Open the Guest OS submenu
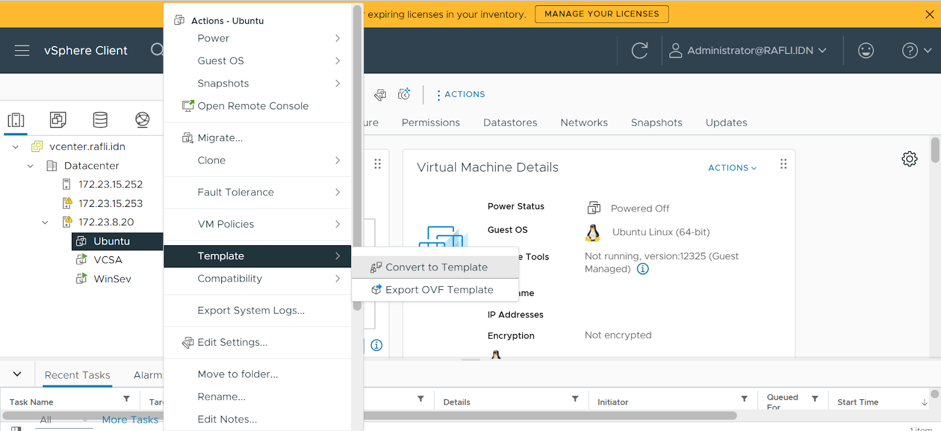941x431 pixels. (258, 61)
